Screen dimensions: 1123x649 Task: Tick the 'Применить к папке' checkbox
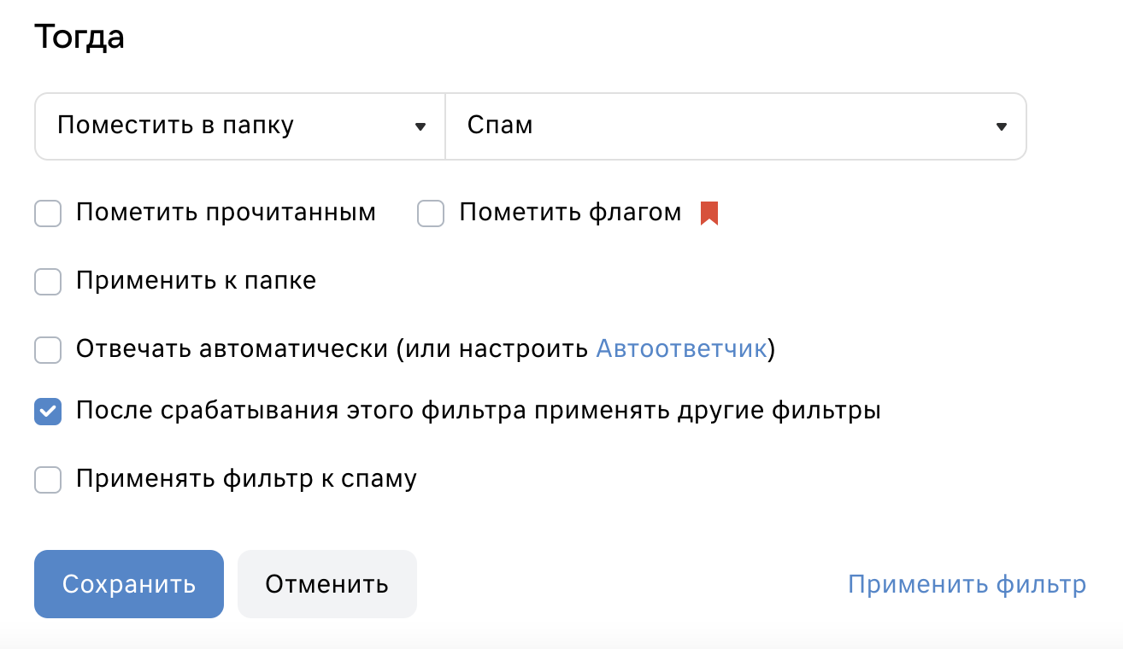[48, 282]
